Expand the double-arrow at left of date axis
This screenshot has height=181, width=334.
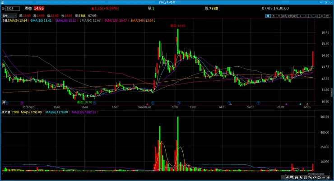[4, 102]
